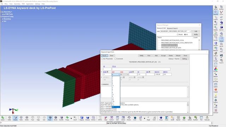The height and width of the screenshot is (127, 226).
Task: Switch to WirEle wireframe element display
Action: tap(27, 118)
